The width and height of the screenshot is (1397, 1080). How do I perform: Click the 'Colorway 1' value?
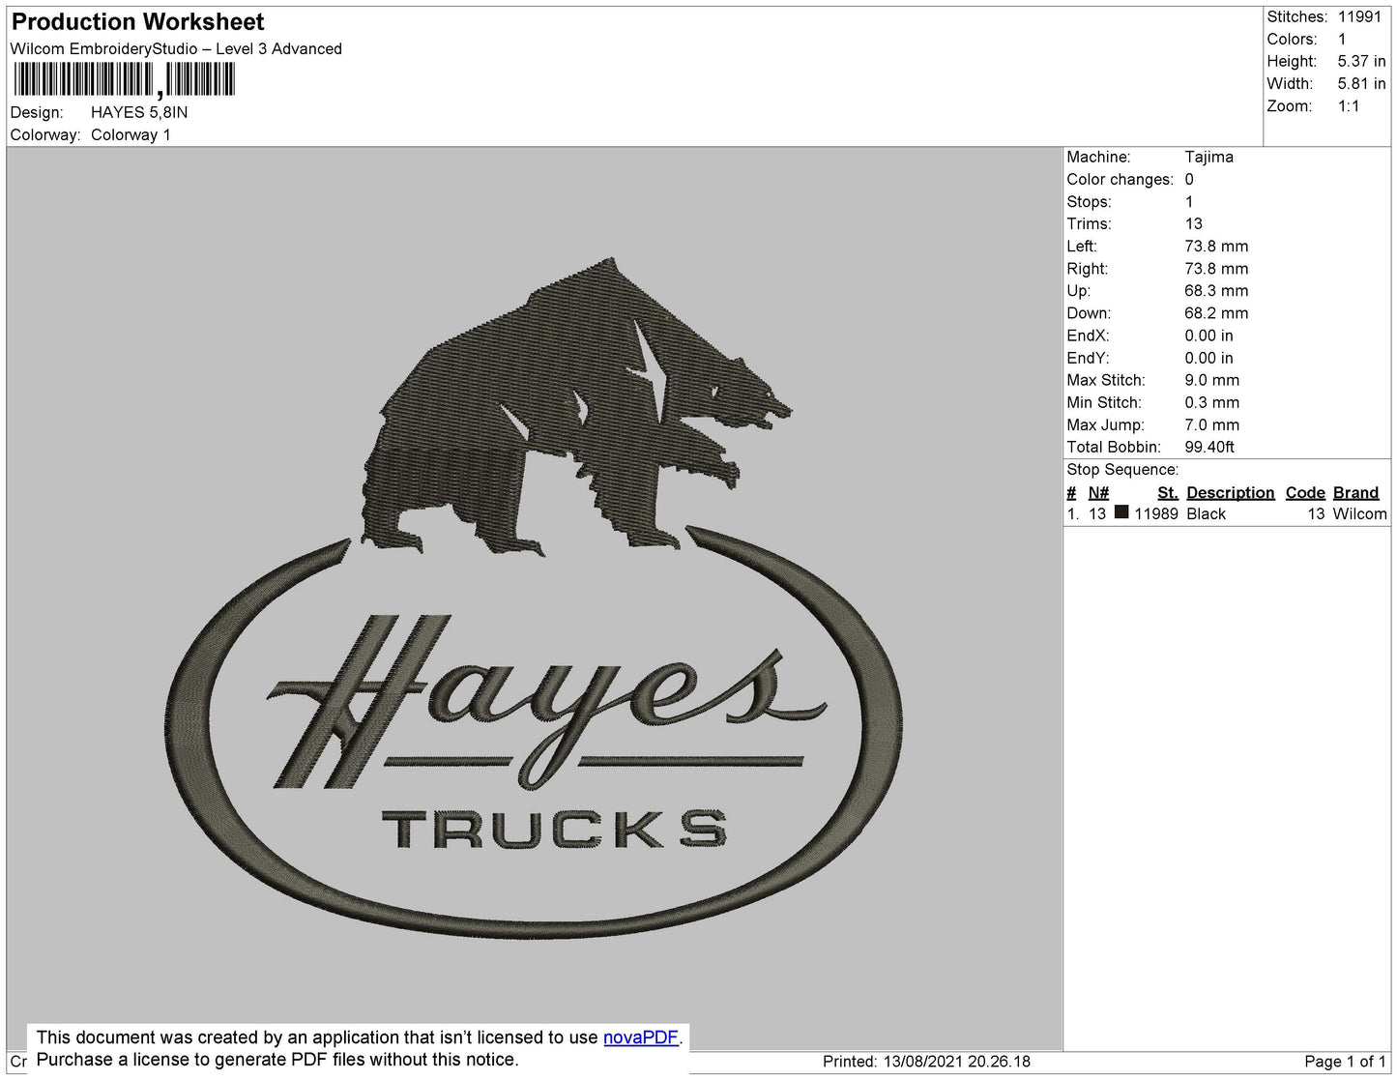[131, 134]
